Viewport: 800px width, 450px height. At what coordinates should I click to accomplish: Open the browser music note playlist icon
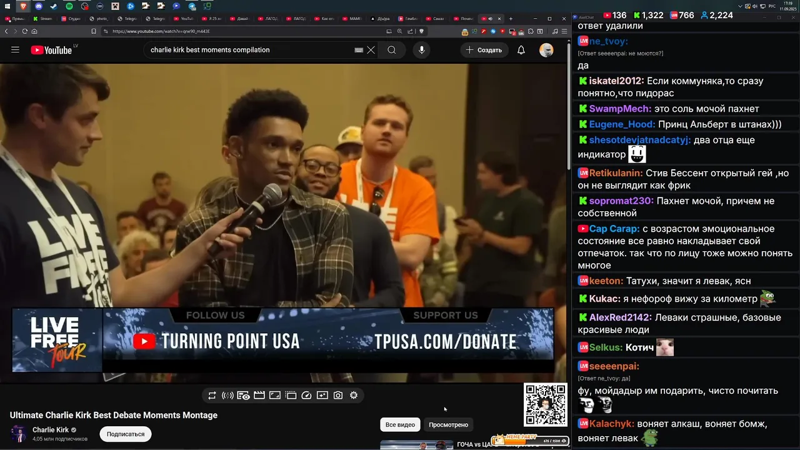click(556, 31)
